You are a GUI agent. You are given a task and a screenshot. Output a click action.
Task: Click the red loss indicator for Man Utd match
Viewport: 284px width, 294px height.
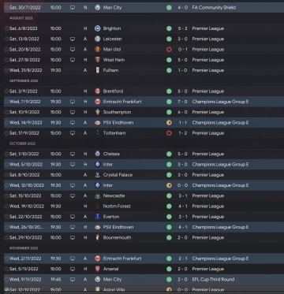tap(169, 50)
